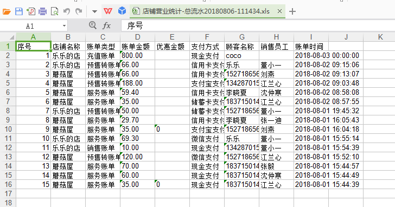The image size is (395, 207).
Task: Click cell 账单类型 header
Action: 103,47
